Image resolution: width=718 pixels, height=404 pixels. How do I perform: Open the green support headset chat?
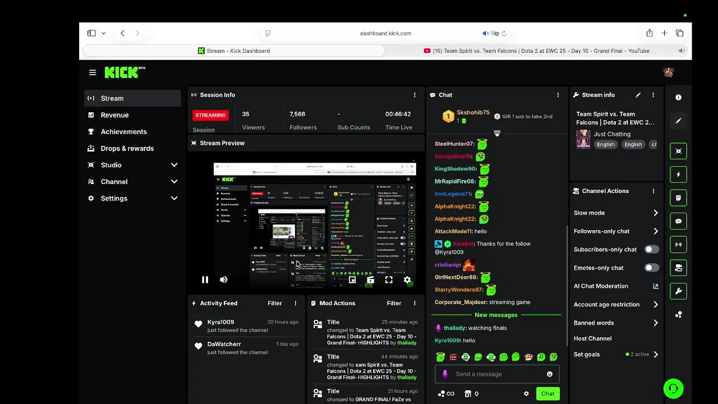pyautogui.click(x=673, y=388)
